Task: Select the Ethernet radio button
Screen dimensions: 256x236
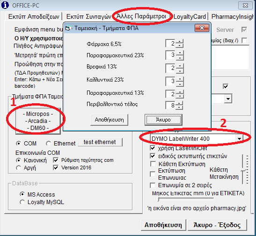Action: pos(48,144)
